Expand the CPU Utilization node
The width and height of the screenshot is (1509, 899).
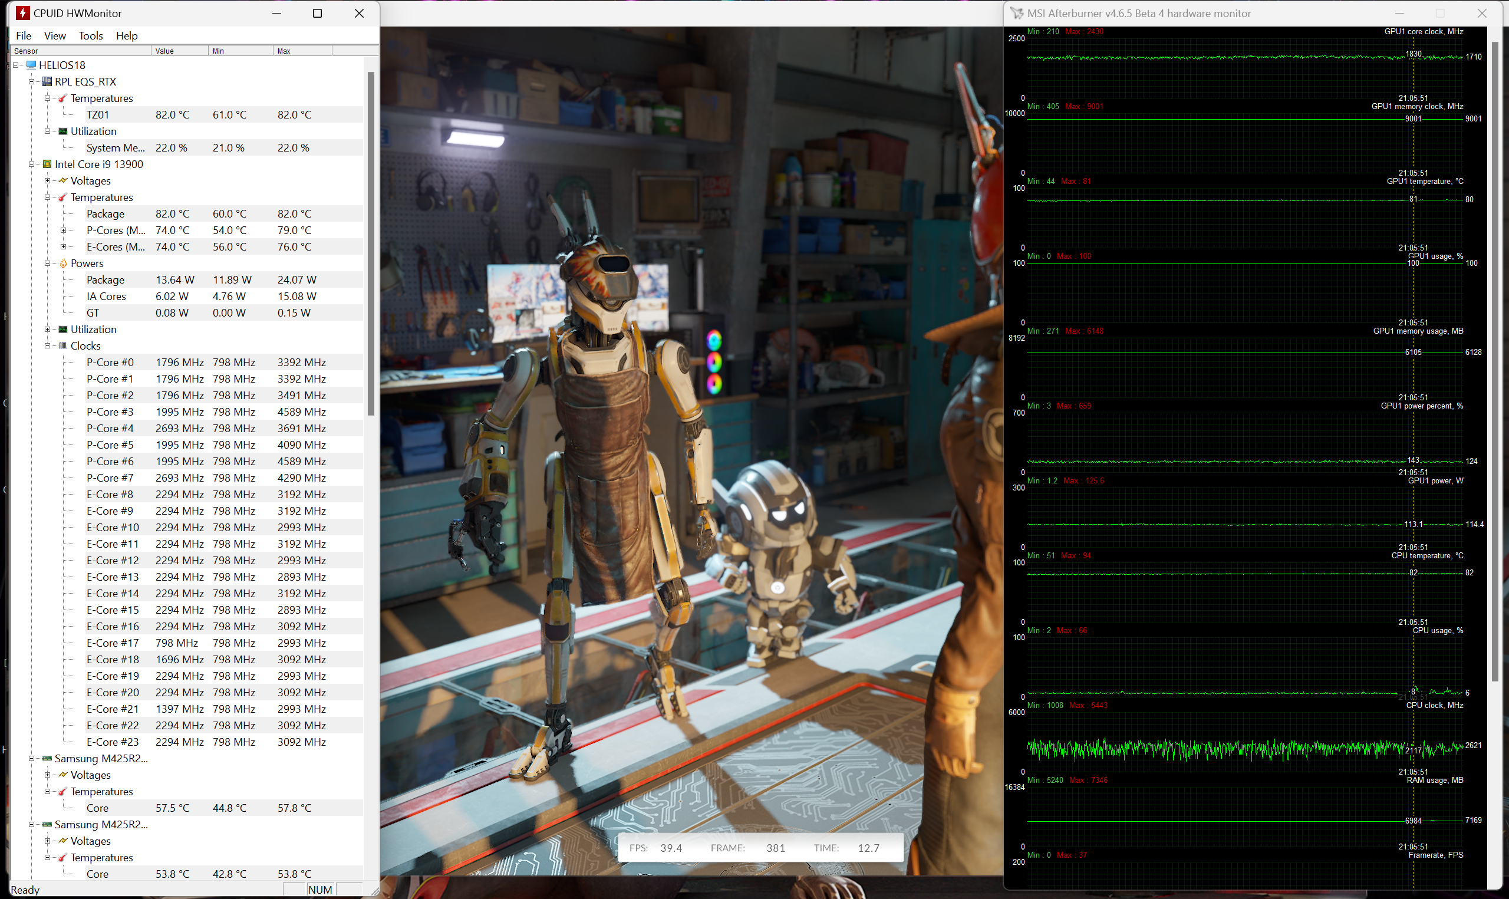[48, 330]
